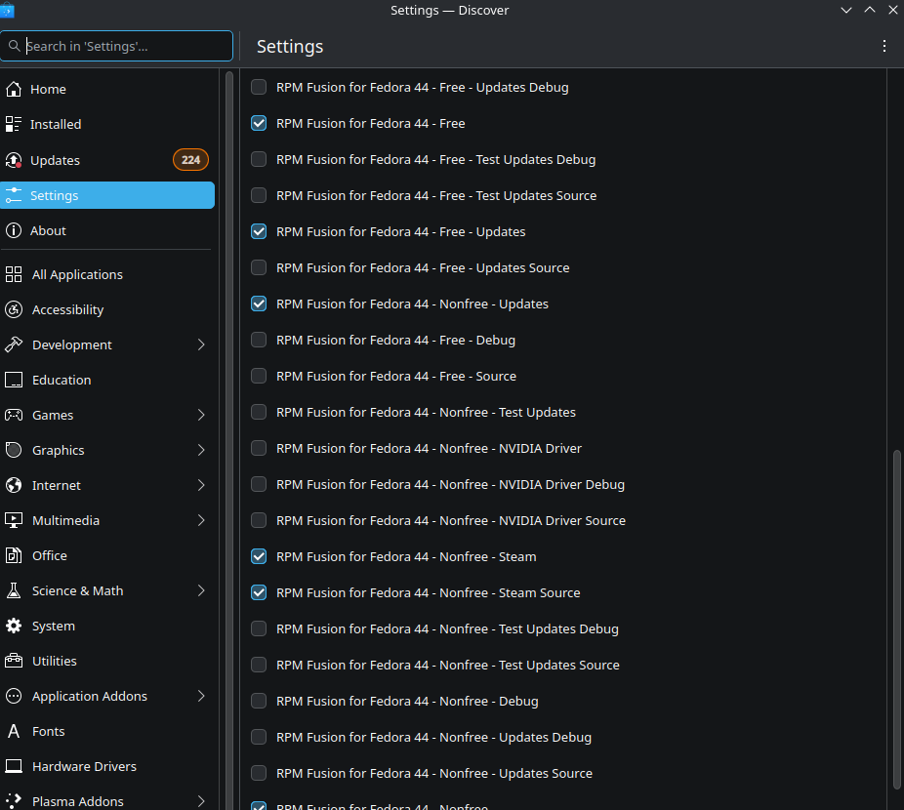Enable Nonfree - Debug repository checkbox
The image size is (904, 810).
(259, 701)
